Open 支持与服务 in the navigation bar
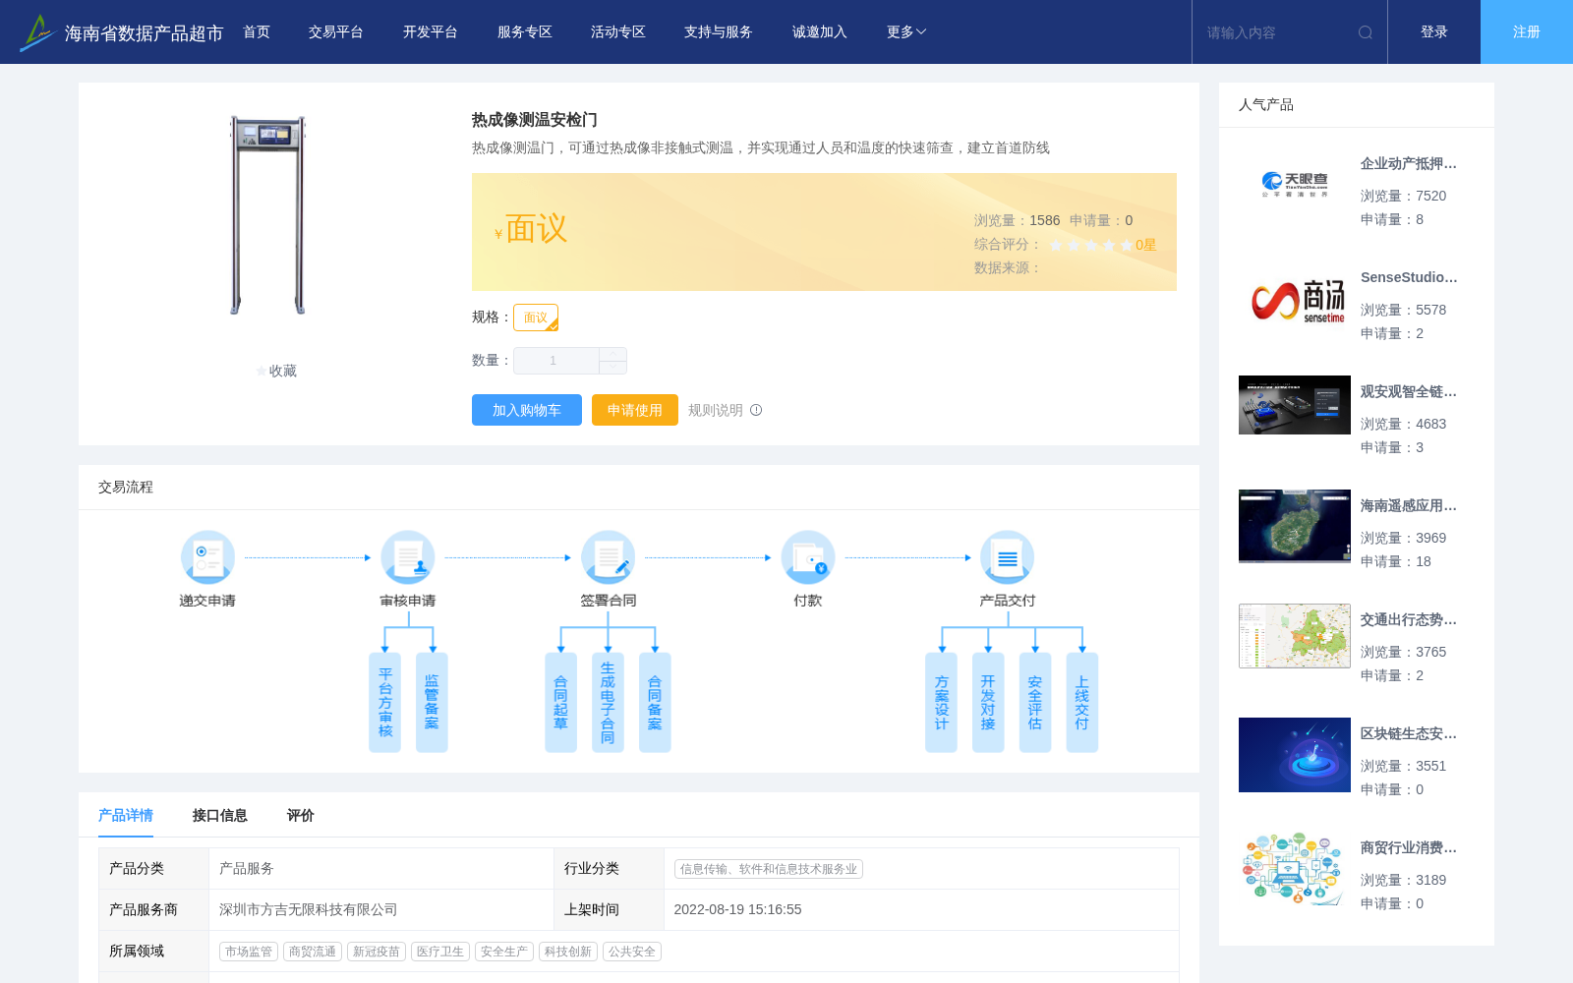1573x983 pixels. (719, 32)
